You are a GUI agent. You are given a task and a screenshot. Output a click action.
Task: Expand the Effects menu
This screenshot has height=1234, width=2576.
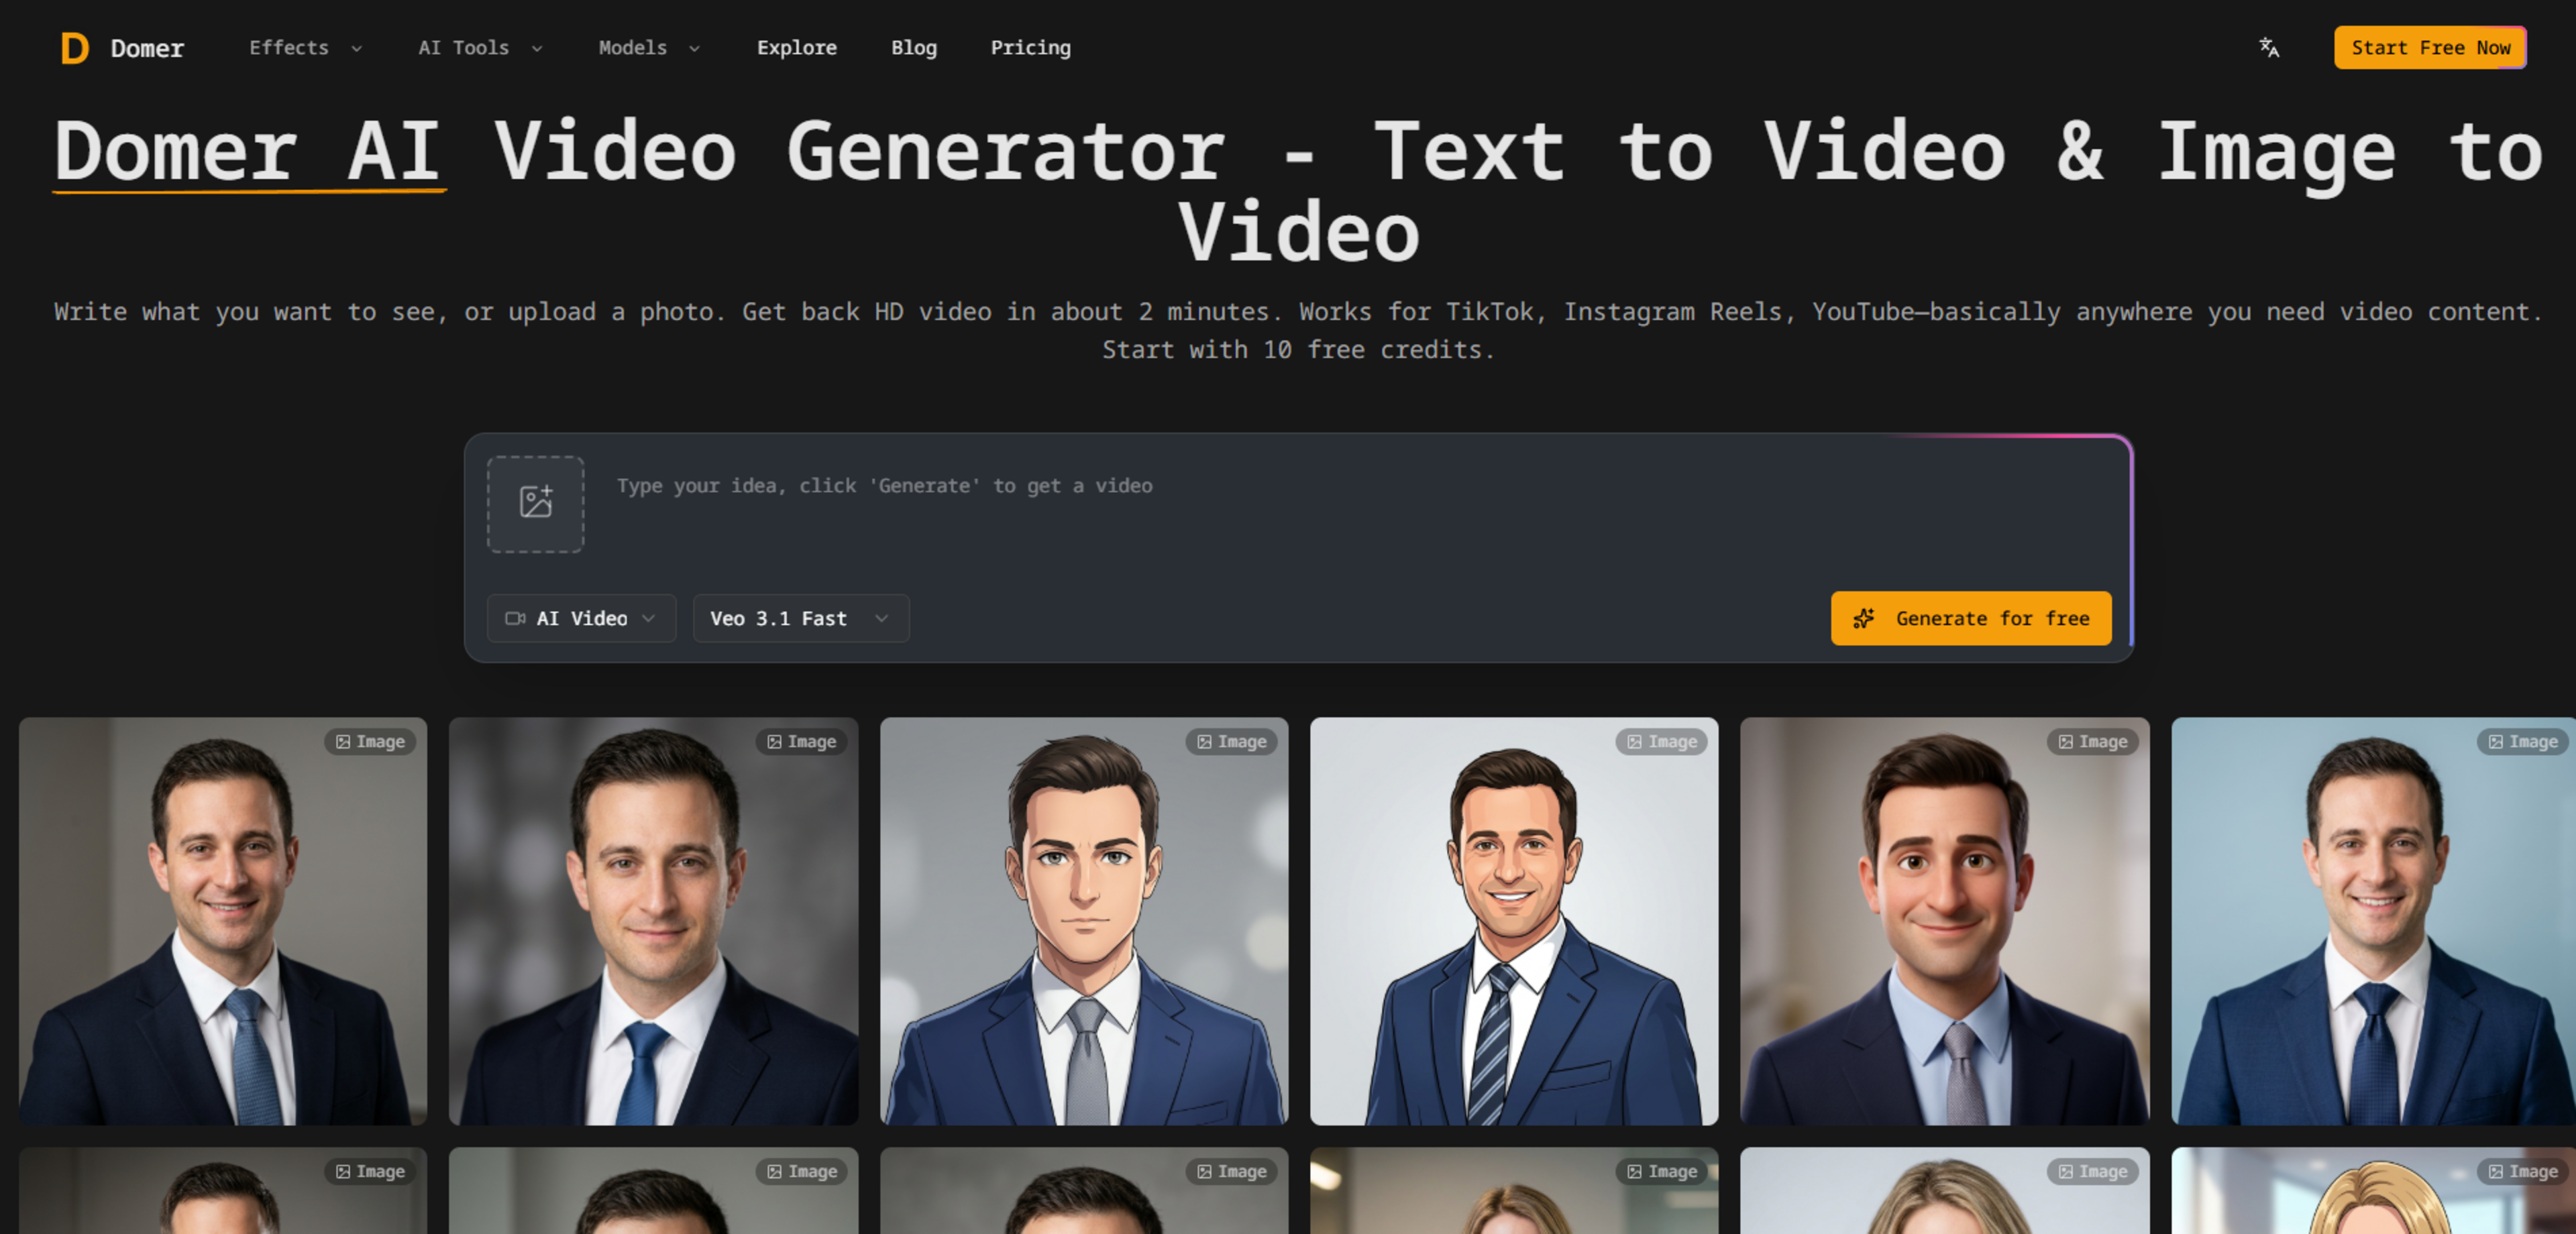(x=305, y=48)
